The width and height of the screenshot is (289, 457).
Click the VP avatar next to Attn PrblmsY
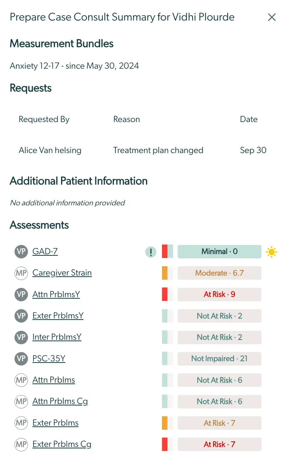click(x=21, y=294)
